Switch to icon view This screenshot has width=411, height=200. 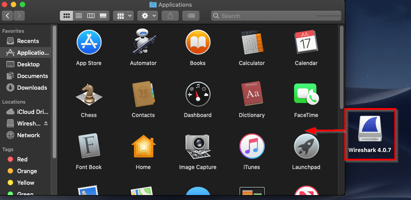pos(66,16)
